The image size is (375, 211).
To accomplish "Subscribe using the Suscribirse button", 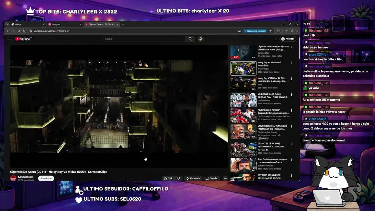I will click(46, 178).
